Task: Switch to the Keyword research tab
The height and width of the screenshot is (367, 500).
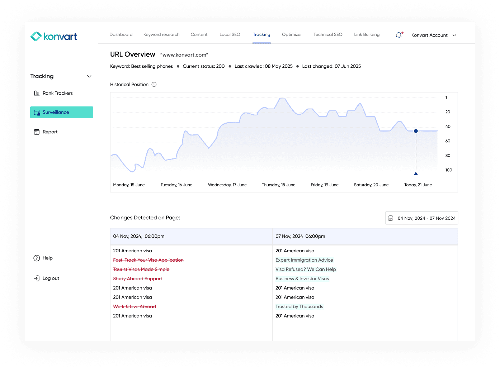Action: tap(161, 34)
